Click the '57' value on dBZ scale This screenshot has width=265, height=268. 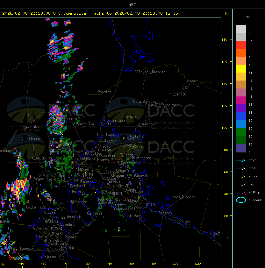[250, 57]
